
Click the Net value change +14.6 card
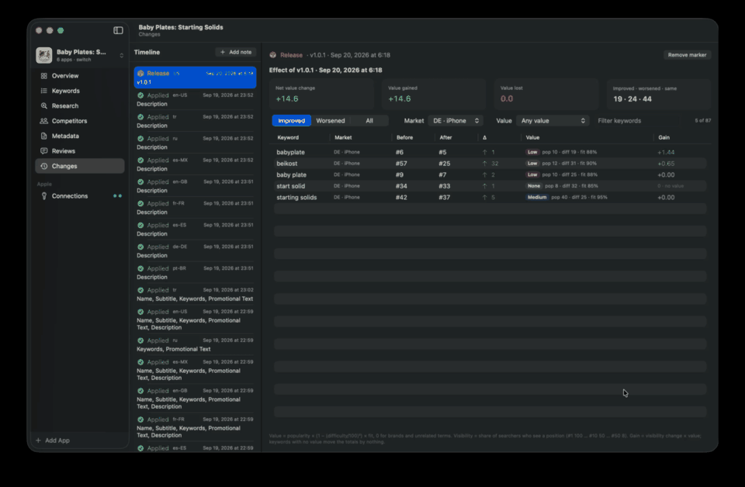[x=321, y=94]
